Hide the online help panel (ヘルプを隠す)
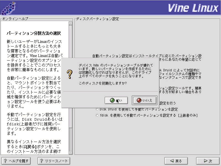This screenshot has height=166, width=221. 16,161
